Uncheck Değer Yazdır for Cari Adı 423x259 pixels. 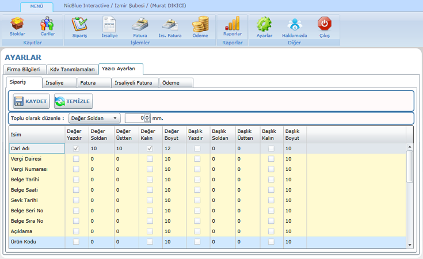pyautogui.click(x=76, y=148)
